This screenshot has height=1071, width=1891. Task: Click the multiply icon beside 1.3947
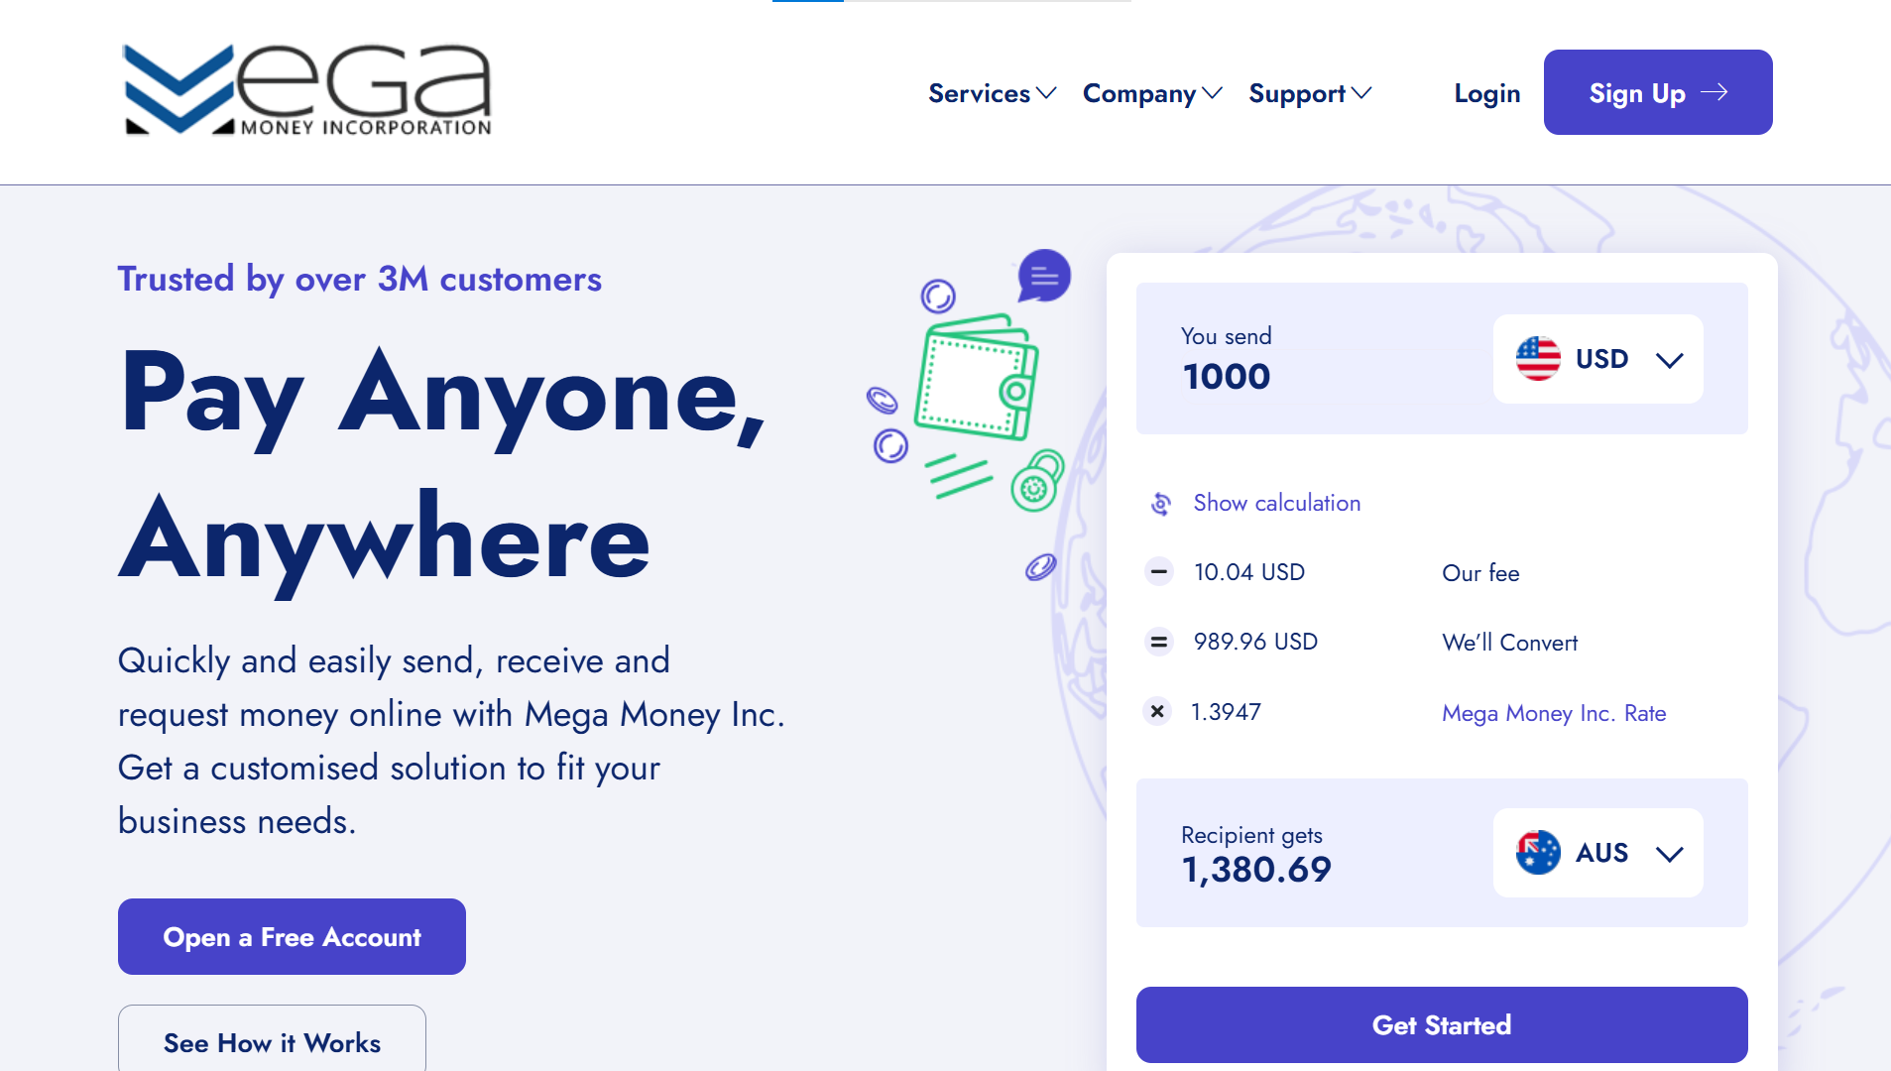(x=1157, y=711)
